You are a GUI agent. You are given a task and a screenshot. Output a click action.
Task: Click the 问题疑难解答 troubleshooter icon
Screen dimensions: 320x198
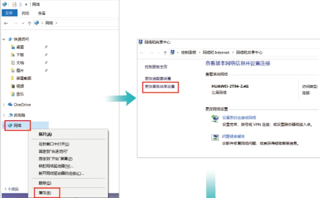coord(215,138)
